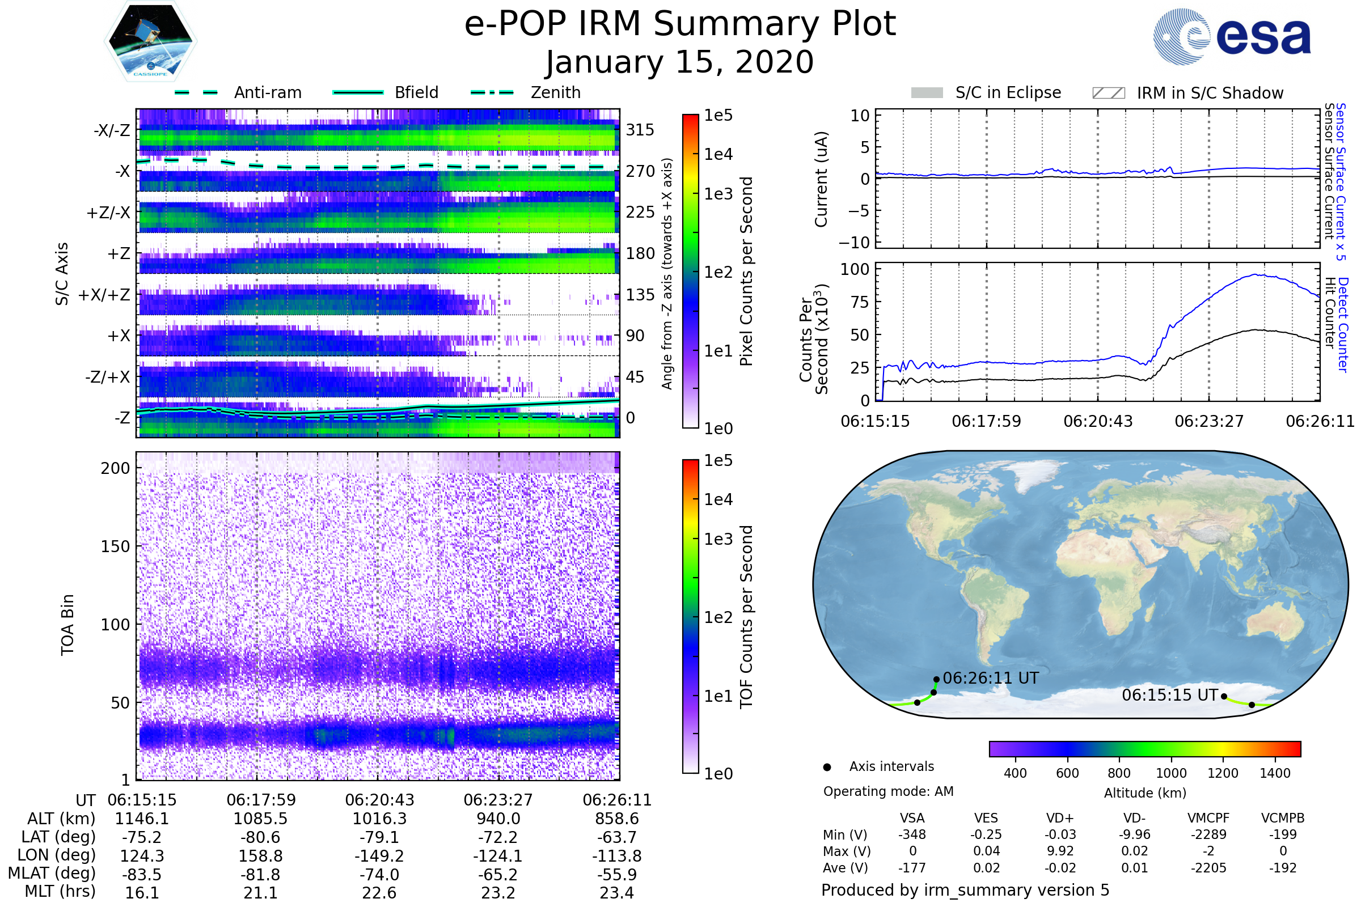Screen dimensions: 1361x907
Task: Click the VMCPF voltage column header
Action: pyautogui.click(x=1208, y=819)
